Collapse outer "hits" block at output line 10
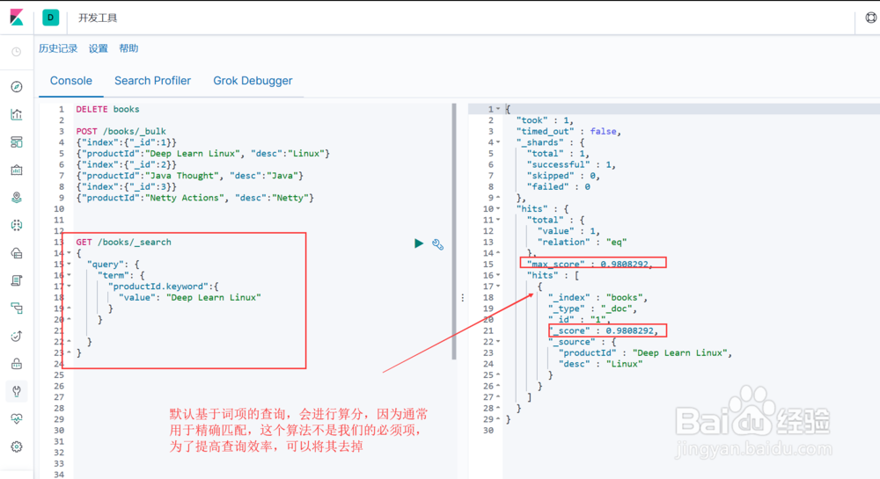Viewport: 880px width, 479px height. coord(498,209)
